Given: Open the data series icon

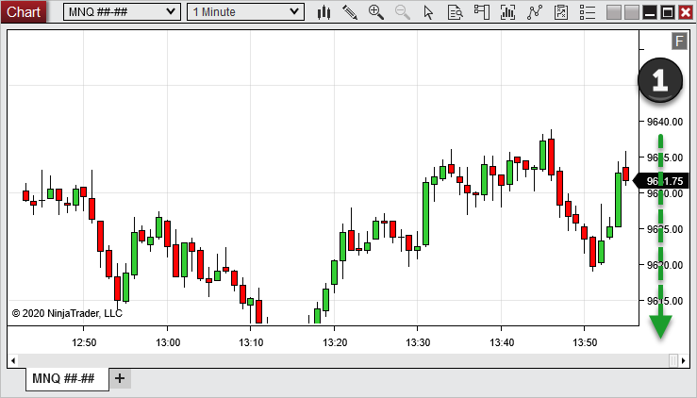Looking at the screenshot, I should pyautogui.click(x=508, y=12).
